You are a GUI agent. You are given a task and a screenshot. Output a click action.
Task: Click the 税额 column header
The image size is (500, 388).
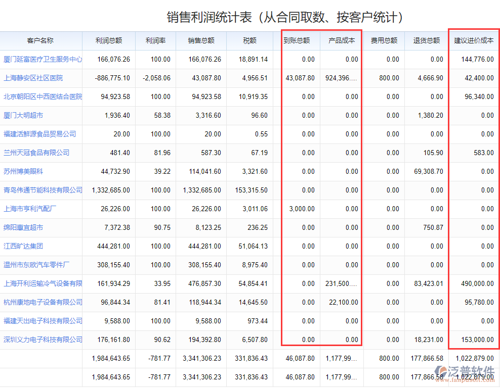click(249, 41)
